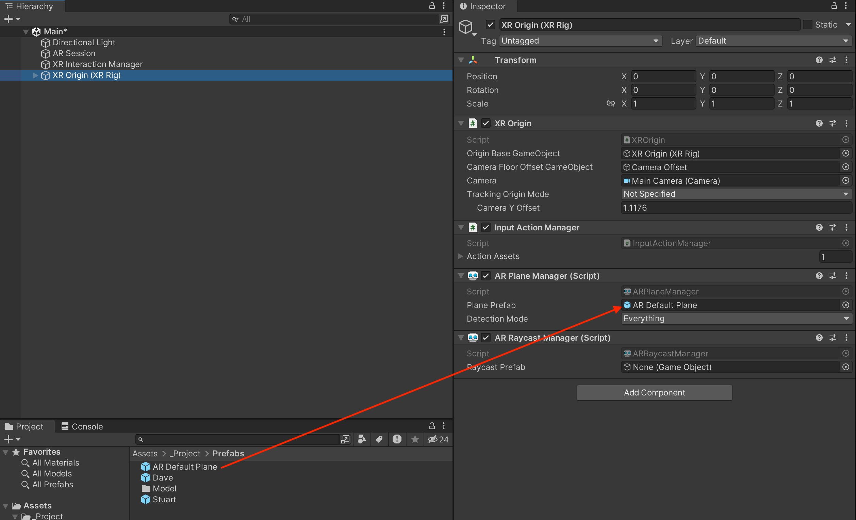Open AR Raycast Manager more options menu
The image size is (856, 520).
(846, 338)
